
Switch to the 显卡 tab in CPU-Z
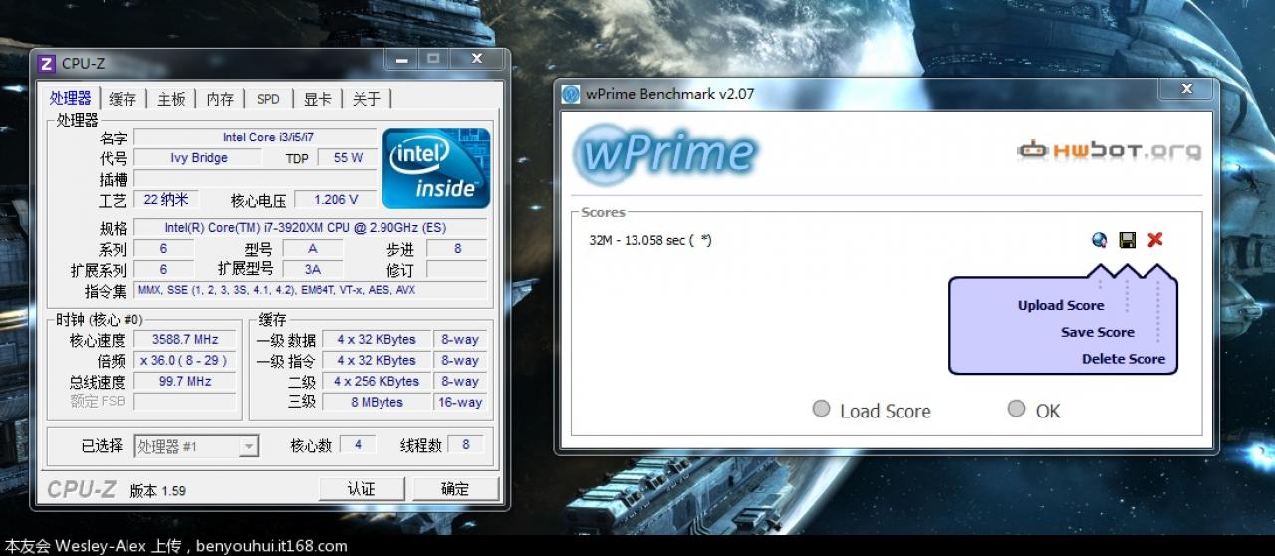(317, 99)
